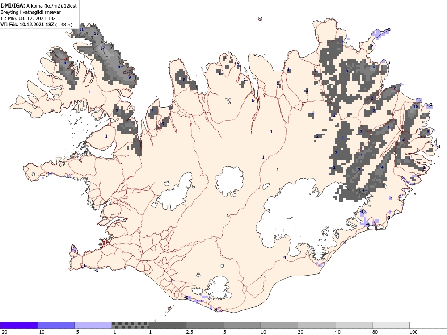Screen dimensions: 447x335
Task: Pick the gray 10 to 20 legend swatch
Action: coord(279,325)
